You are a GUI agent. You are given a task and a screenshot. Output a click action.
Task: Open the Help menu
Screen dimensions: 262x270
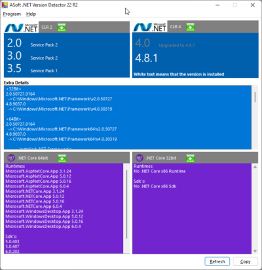31,14
